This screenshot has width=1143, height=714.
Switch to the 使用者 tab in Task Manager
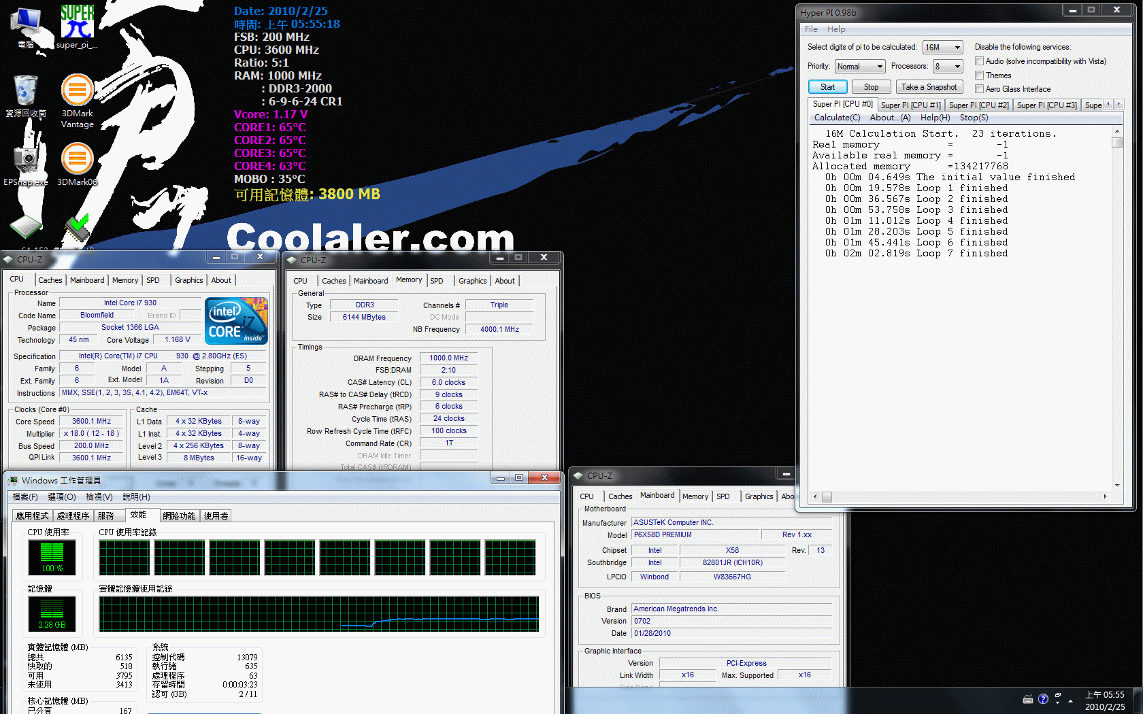tap(216, 516)
